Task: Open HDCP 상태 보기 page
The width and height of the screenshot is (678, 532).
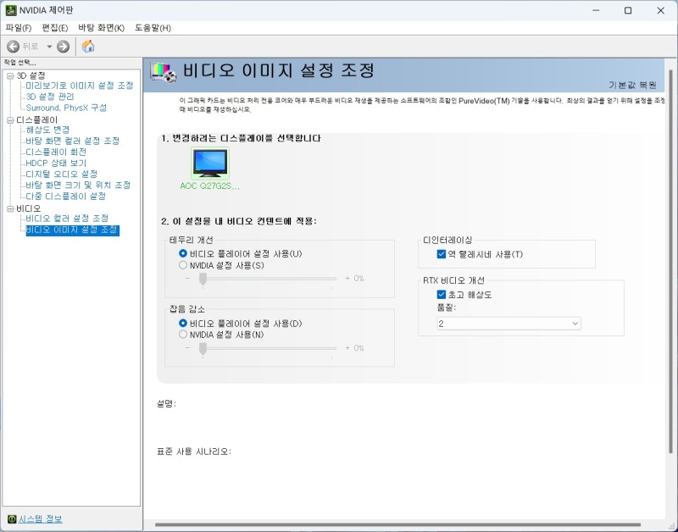Action: point(56,163)
